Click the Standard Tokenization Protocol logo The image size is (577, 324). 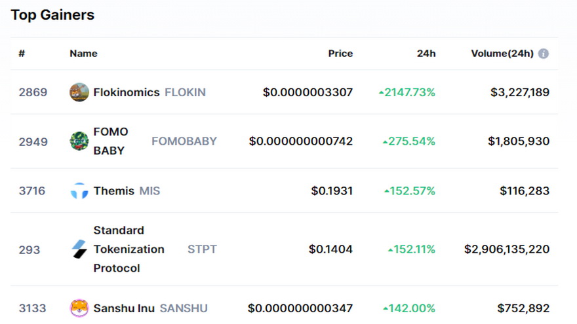79,249
